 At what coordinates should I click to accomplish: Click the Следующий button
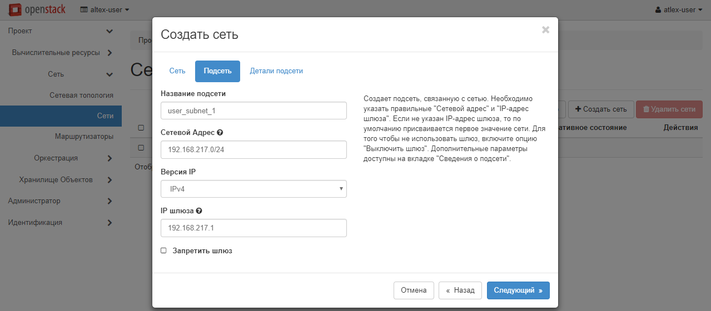point(518,290)
